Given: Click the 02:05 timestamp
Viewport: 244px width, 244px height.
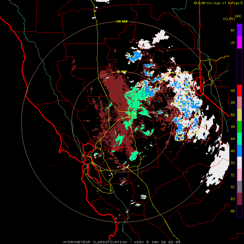Looking at the screenshot, I should [174, 242].
